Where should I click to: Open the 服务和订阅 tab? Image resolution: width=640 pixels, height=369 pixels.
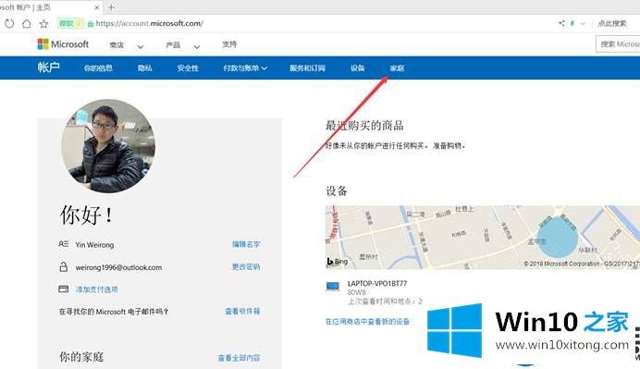(307, 68)
